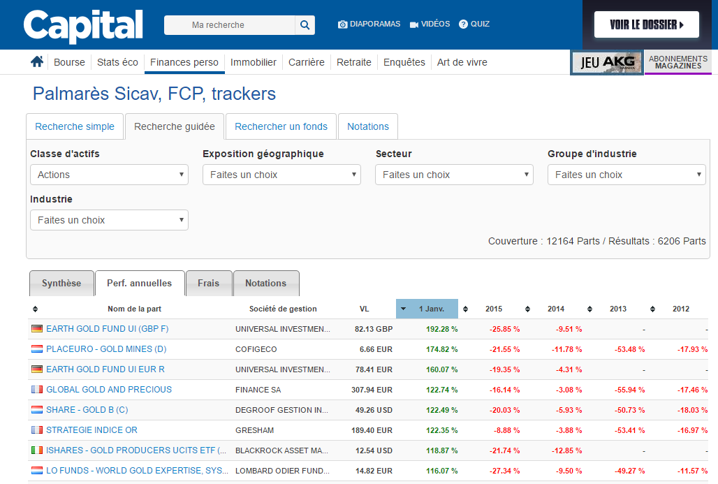Click Voir le dossier button

pos(647,24)
